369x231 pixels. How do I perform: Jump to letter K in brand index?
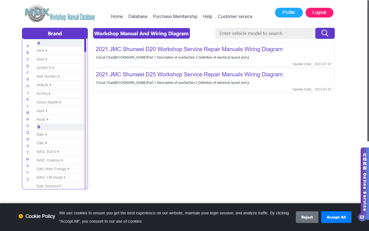point(28,99)
